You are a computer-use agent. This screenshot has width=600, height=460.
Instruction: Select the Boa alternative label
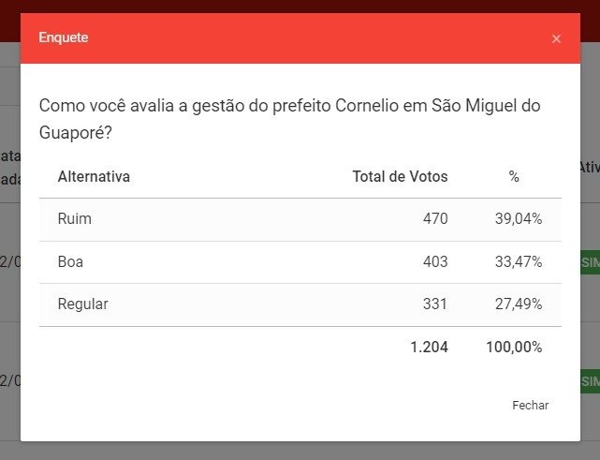coord(70,262)
